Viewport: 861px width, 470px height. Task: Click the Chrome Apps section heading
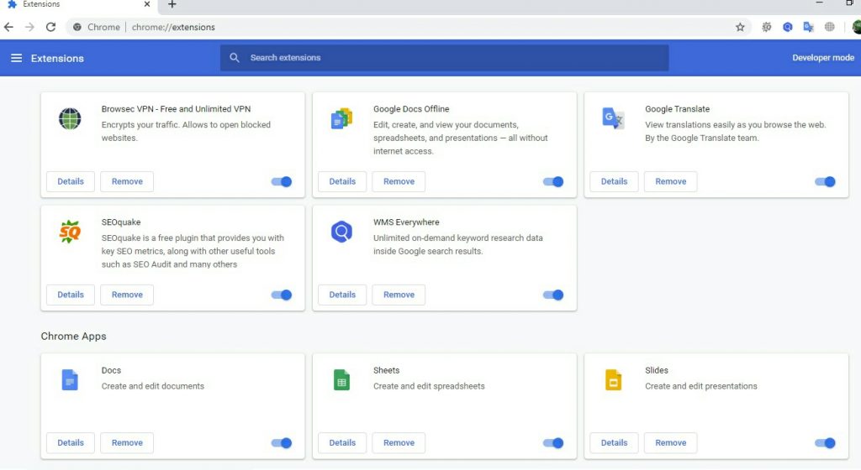coord(74,337)
